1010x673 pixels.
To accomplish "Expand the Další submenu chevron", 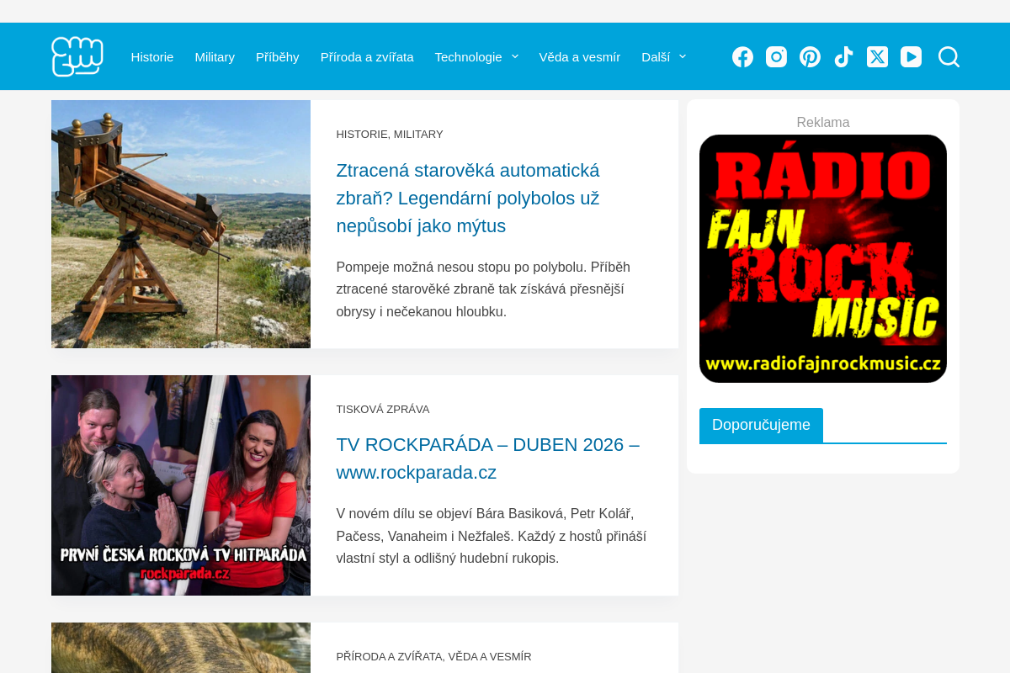I will [683, 56].
